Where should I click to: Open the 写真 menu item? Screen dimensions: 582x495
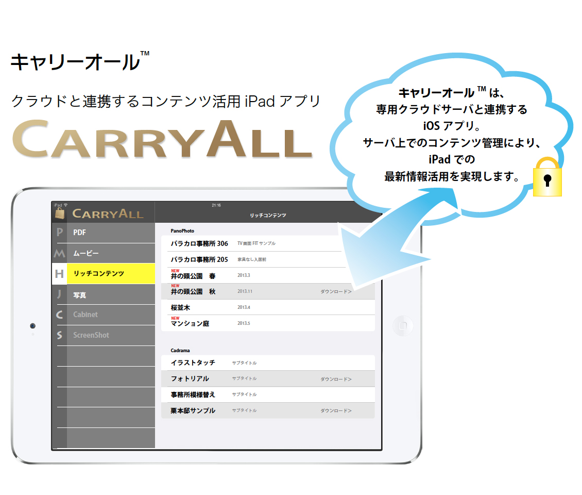[111, 295]
